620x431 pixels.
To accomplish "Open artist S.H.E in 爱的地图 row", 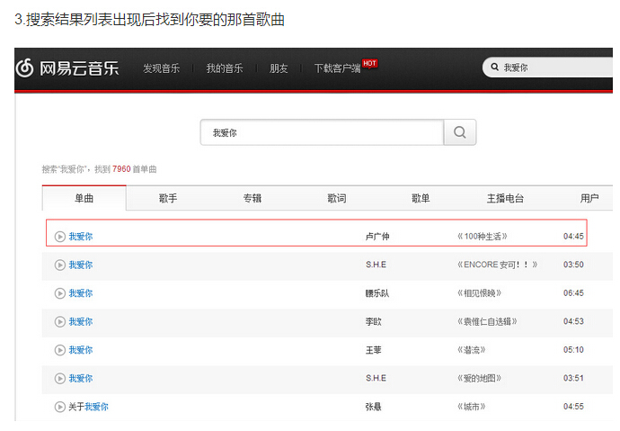I will point(376,379).
